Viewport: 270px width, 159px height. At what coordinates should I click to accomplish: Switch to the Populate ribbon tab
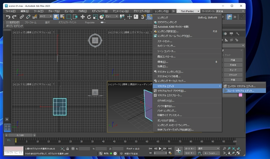tap(90, 22)
